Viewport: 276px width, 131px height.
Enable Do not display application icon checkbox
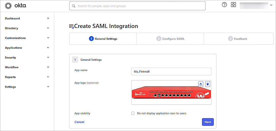coord(133,113)
